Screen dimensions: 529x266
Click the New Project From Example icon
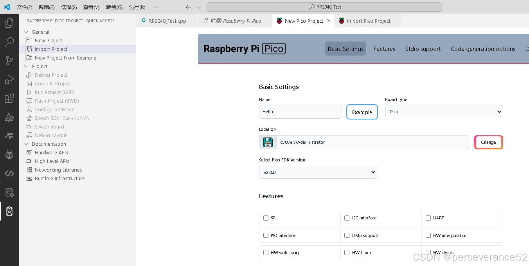click(x=29, y=58)
